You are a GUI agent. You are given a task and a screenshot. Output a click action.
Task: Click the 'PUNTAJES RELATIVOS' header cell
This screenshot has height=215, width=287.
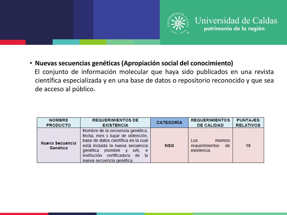coord(248,123)
